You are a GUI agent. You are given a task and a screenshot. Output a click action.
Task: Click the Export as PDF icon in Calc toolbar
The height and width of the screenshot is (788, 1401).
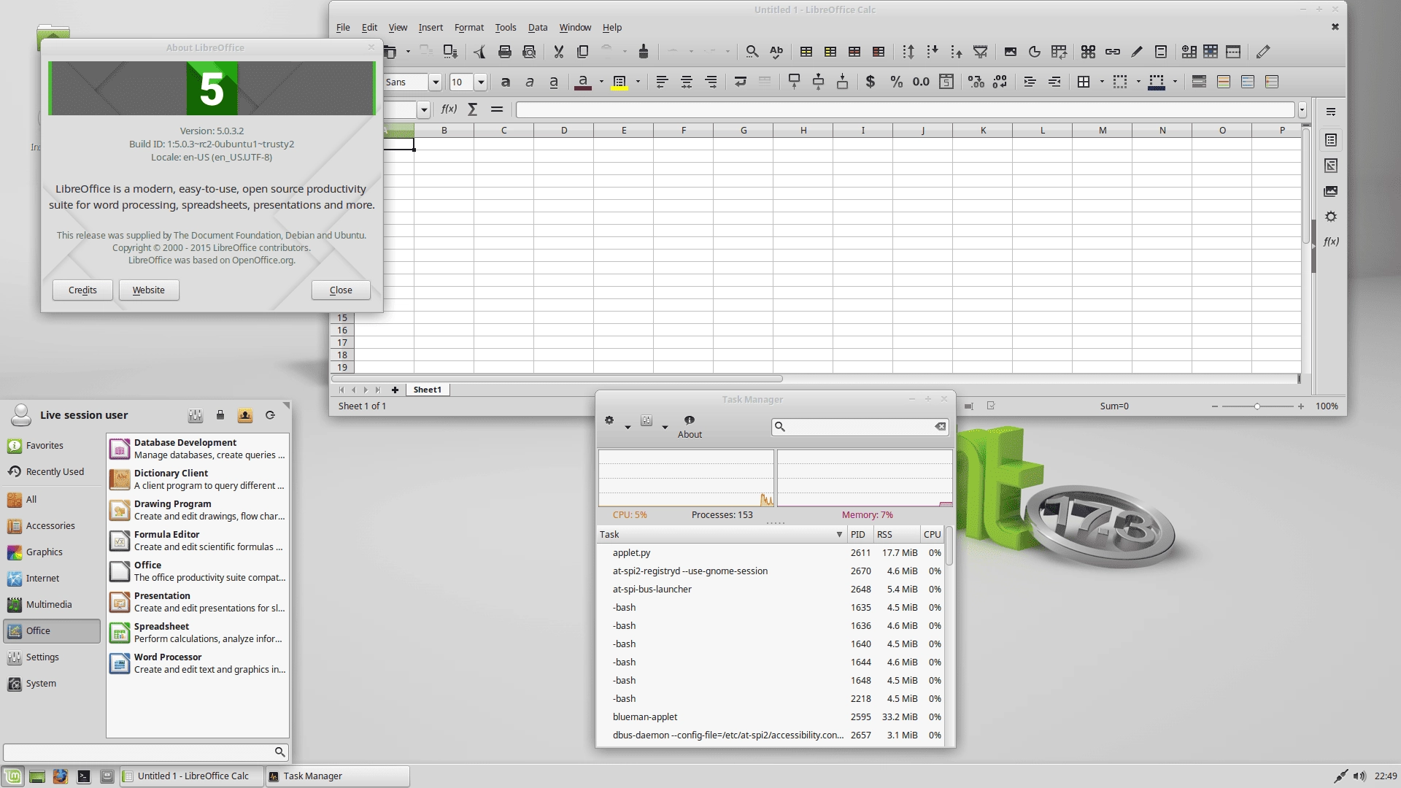(x=479, y=52)
